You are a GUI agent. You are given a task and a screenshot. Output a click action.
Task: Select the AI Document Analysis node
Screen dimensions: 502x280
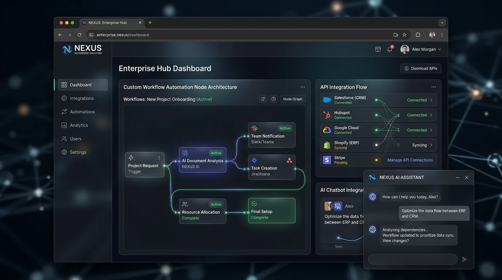(x=202, y=160)
